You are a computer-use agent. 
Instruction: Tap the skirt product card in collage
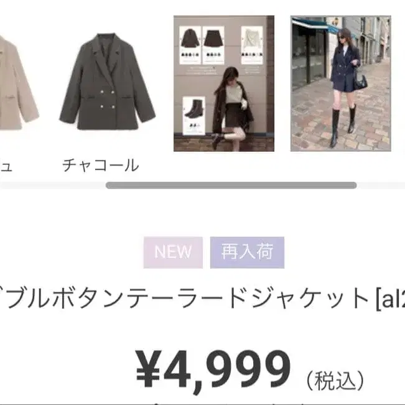213,45
